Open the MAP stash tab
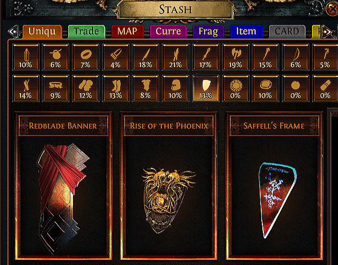 tap(127, 32)
